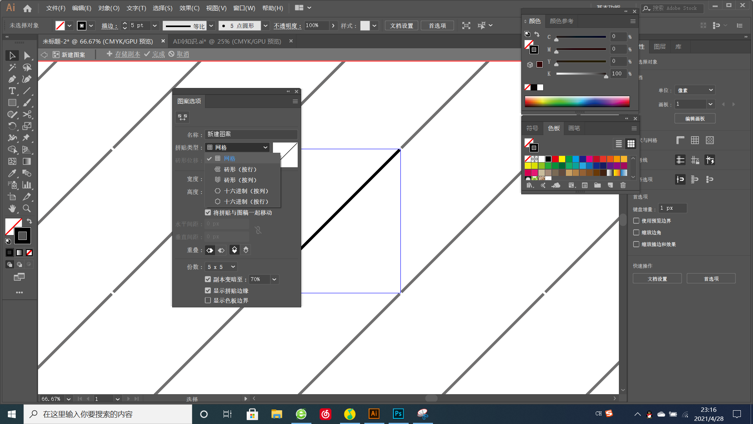The height and width of the screenshot is (424, 753).
Task: Open the Effect menu
Action: click(x=189, y=8)
